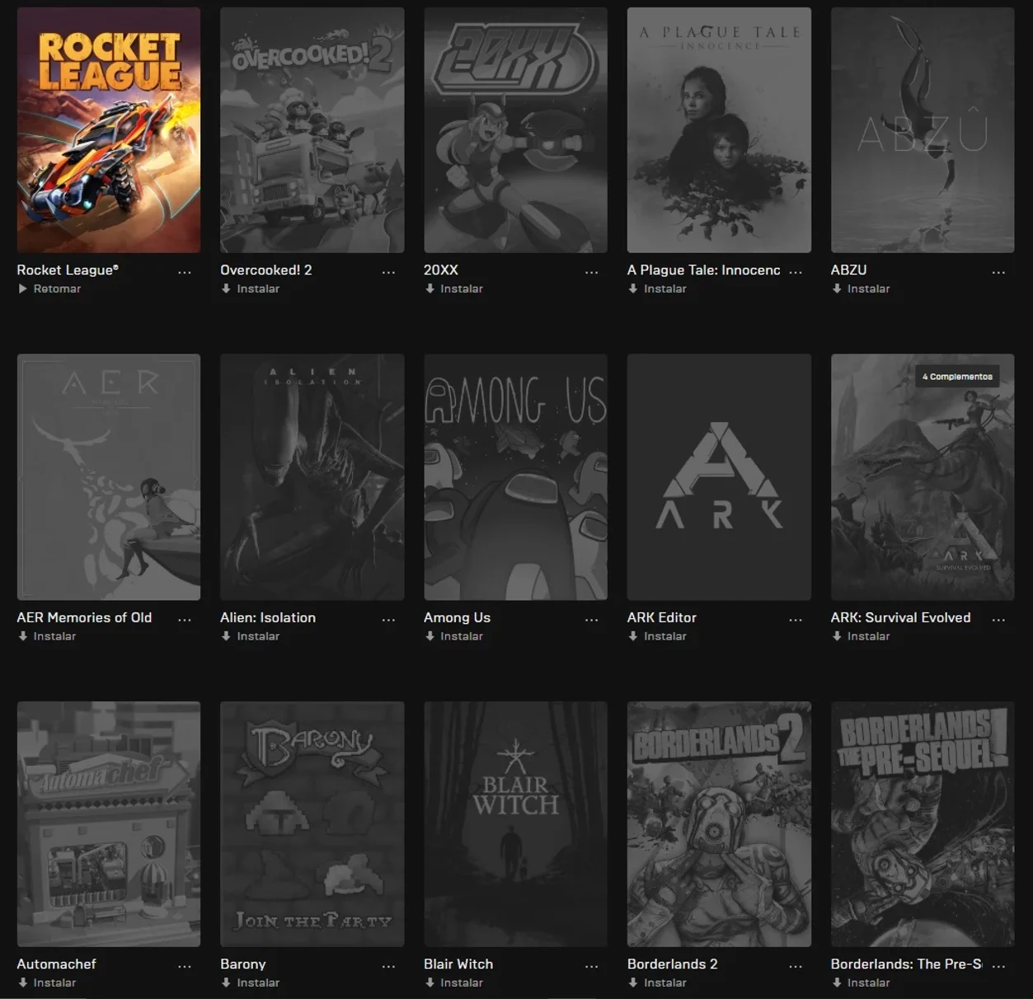1033x999 pixels.
Task: Click the 'ABZU' title text
Action: click(849, 270)
